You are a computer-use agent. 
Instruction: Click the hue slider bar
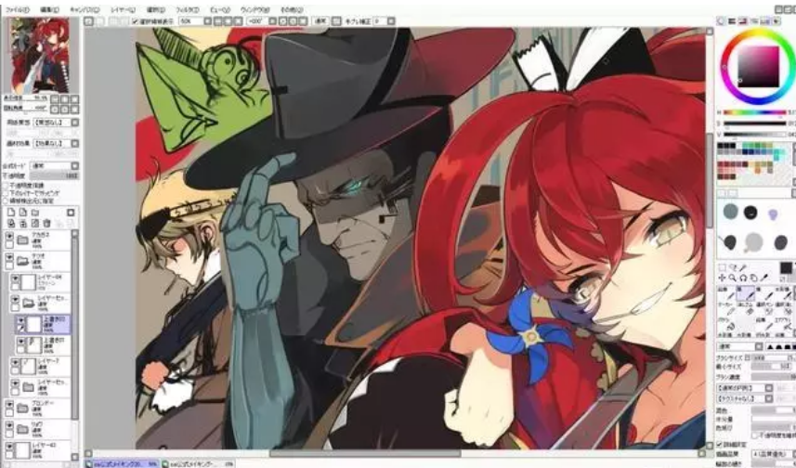[x=754, y=112]
